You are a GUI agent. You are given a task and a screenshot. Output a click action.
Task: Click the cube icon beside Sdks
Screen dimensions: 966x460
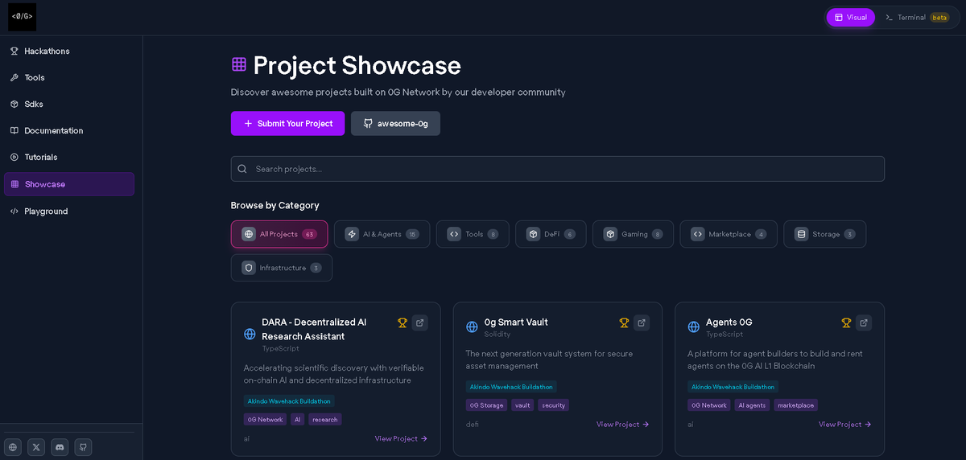pyautogui.click(x=14, y=104)
